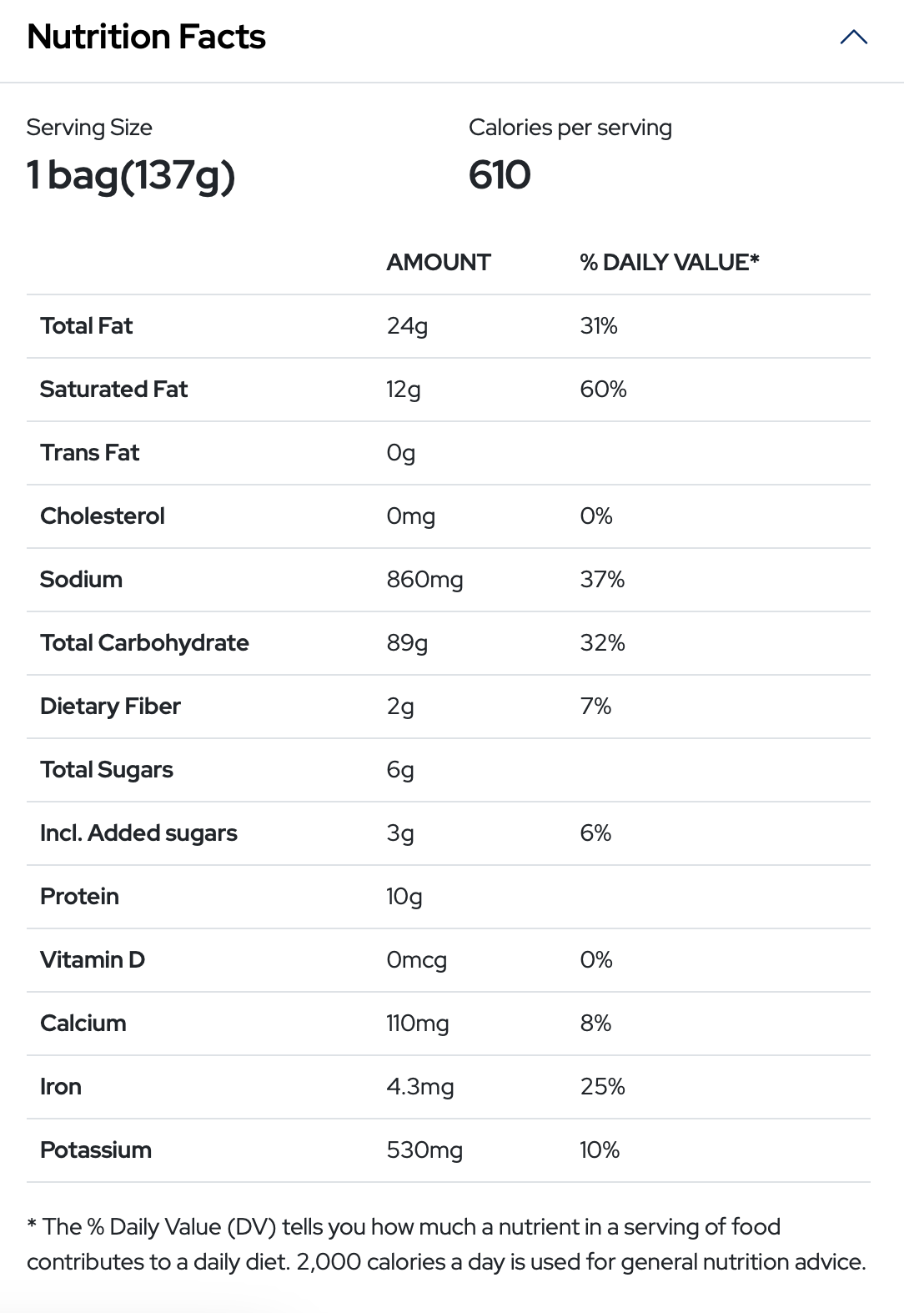Select the Trans Fat row label
The width and height of the screenshot is (914, 1313).
[x=90, y=453]
